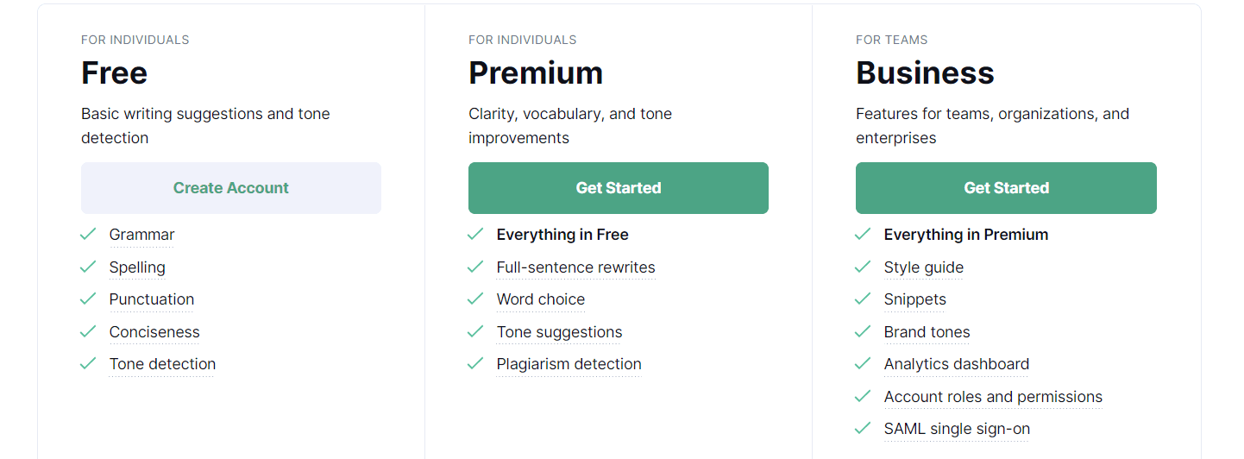1244x459 pixels.
Task: Open the Tone suggestions feature link
Action: tap(559, 332)
